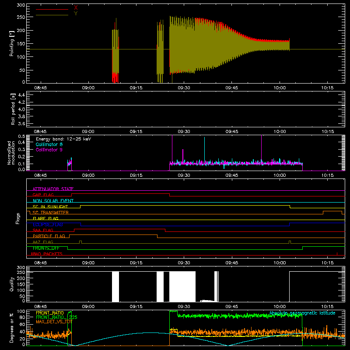Click the 'ATTENUATOR_STATE' flag label
Screen dimensions: 350x350
[x=53, y=189]
